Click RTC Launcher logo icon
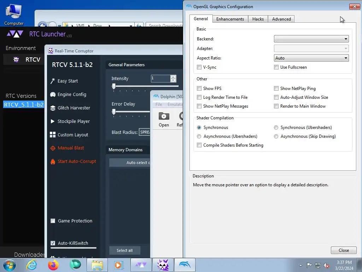362x272 pixels. (15, 34)
